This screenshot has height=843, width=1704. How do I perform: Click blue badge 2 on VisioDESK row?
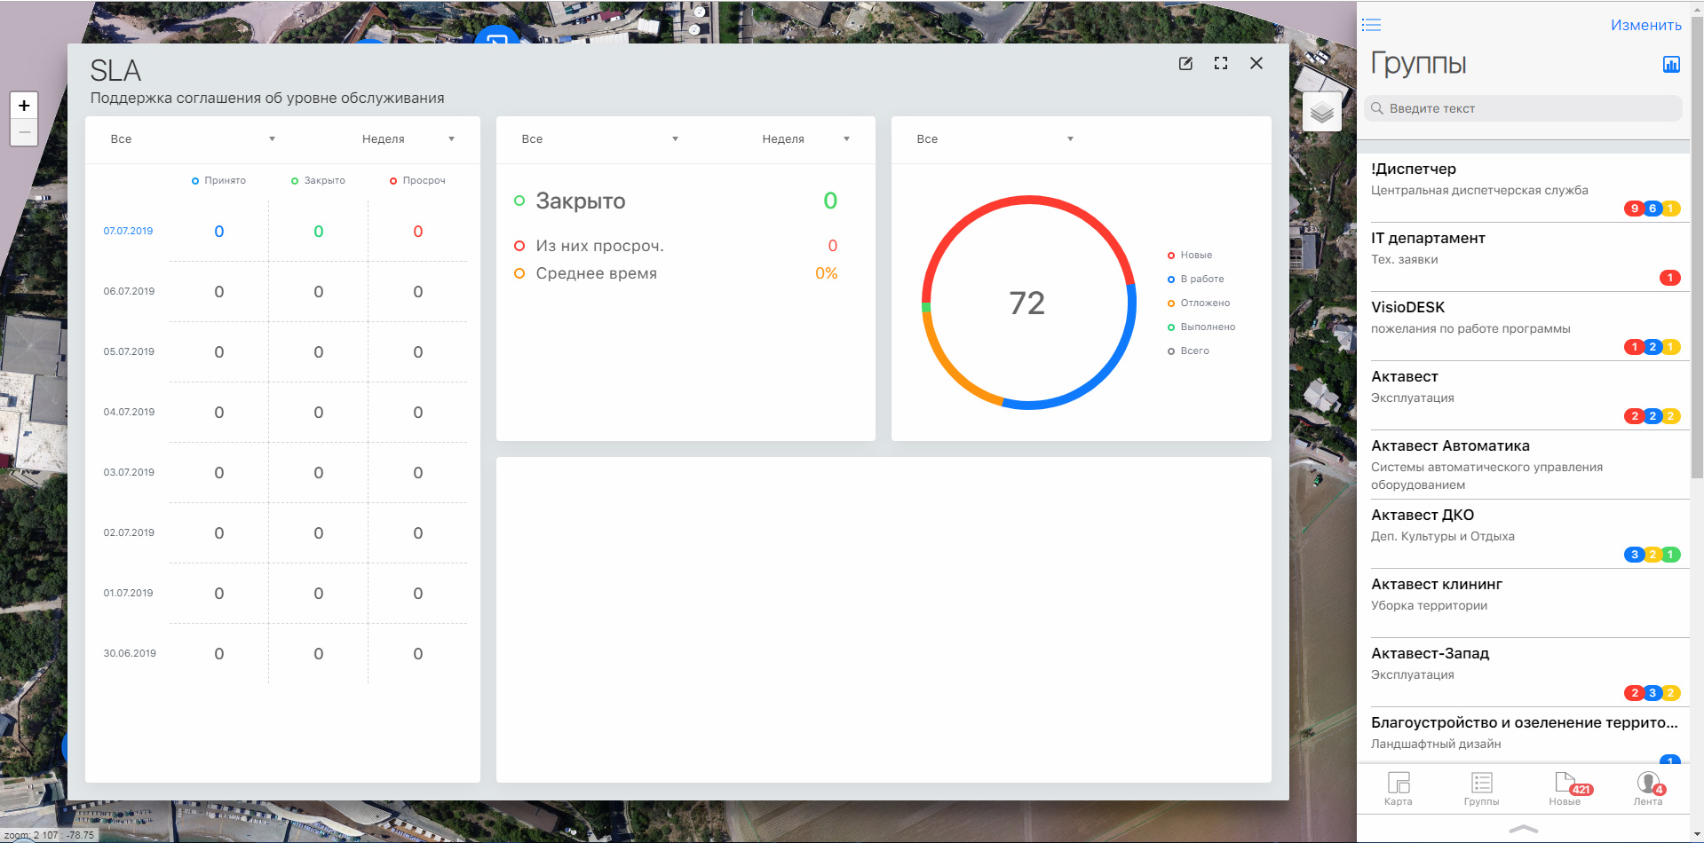tap(1652, 347)
